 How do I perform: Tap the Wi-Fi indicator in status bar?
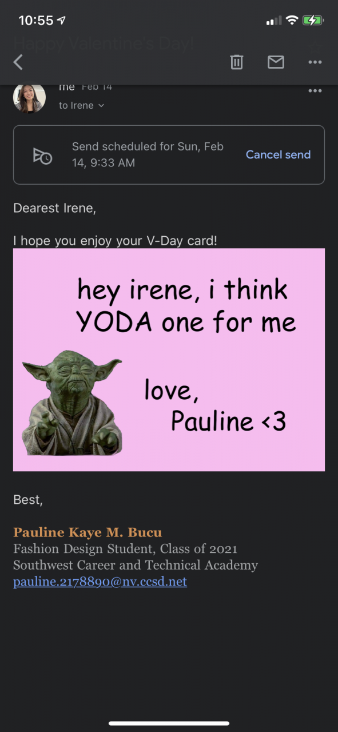(x=292, y=21)
